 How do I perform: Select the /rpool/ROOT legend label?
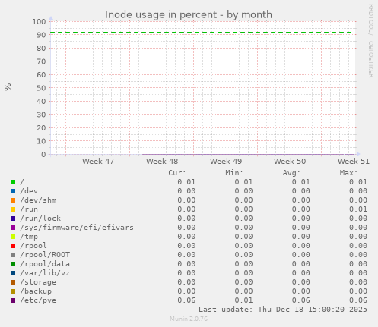45,255
